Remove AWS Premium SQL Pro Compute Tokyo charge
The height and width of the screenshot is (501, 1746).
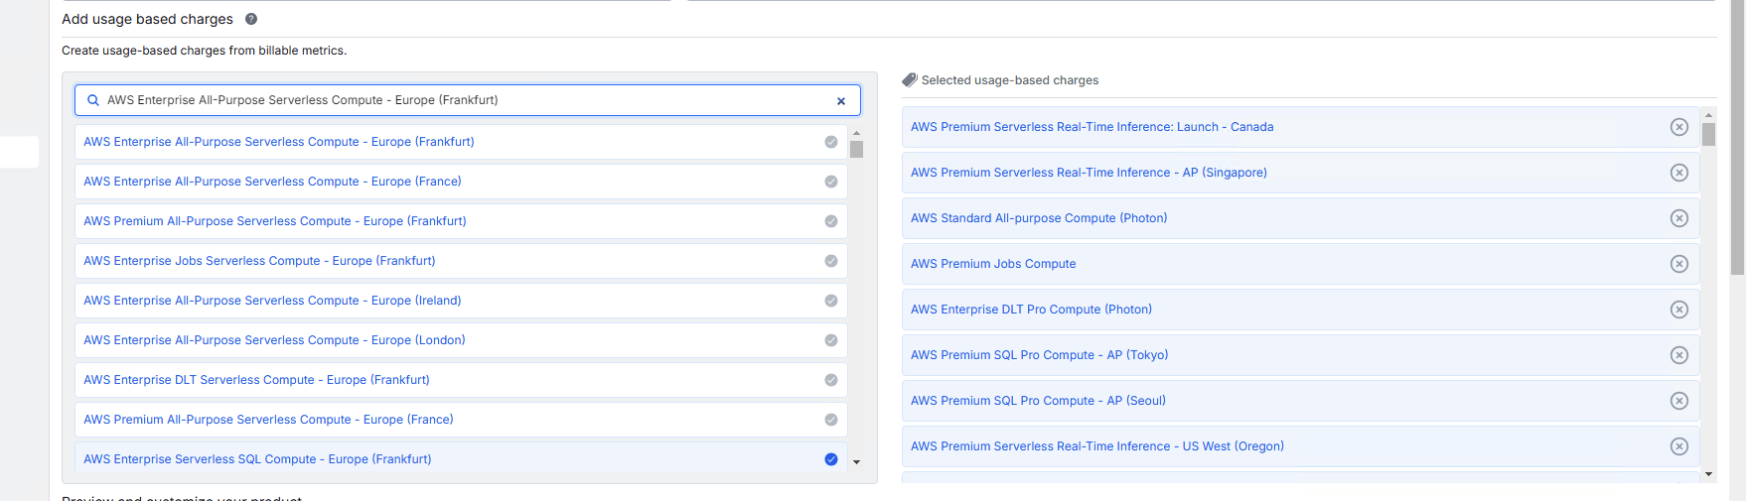pos(1678,355)
